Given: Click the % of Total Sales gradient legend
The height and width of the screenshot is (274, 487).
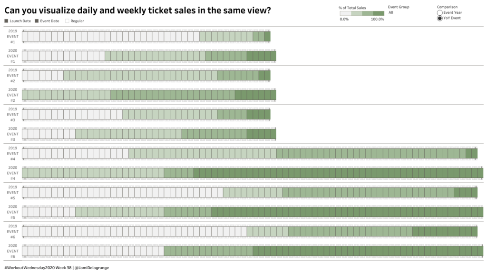Looking at the screenshot, I should (x=362, y=13).
